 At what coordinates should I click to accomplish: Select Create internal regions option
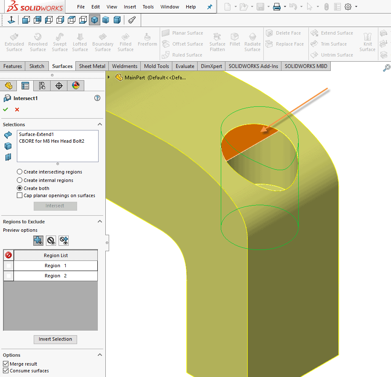pos(45,180)
